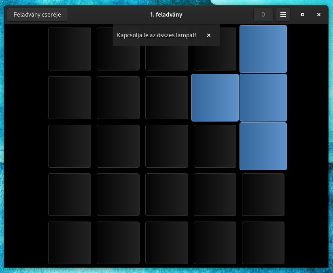The height and width of the screenshot is (273, 333).
Task: Toggle the dark lamp in the second row, third column
Action: click(167, 98)
